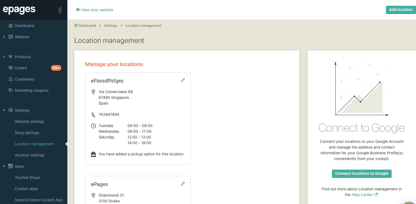Click the Connect to Google chart illustration
Viewport: 416px width, 204px height.
362,89
